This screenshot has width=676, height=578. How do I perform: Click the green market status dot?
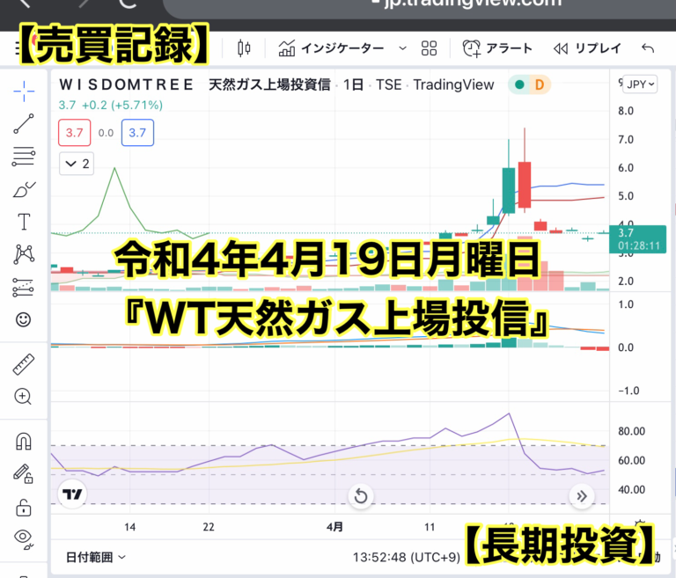pos(519,85)
